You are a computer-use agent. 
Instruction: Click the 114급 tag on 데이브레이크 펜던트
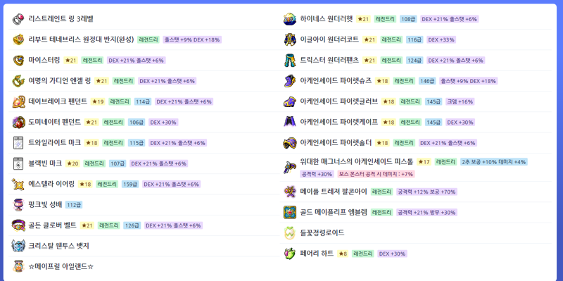click(x=143, y=101)
